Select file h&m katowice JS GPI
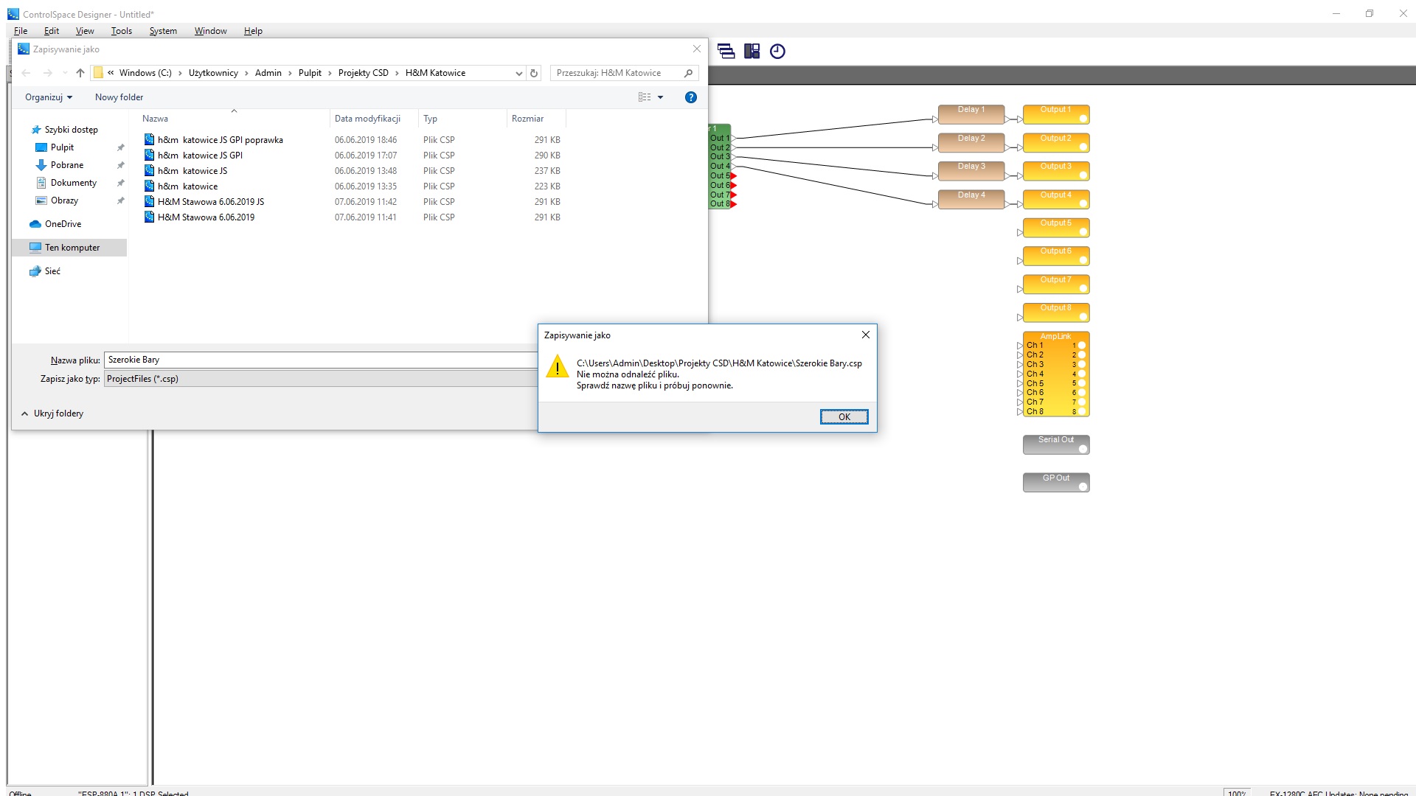This screenshot has width=1416, height=796. [x=200, y=156]
